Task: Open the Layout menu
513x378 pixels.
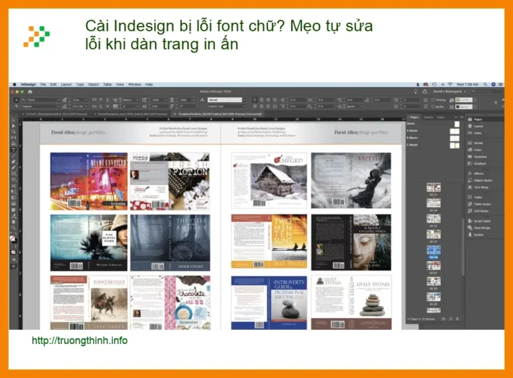Action: [x=66, y=84]
